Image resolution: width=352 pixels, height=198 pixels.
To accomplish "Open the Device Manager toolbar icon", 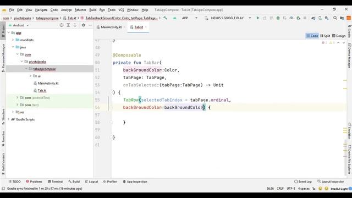I will tap(320, 18).
